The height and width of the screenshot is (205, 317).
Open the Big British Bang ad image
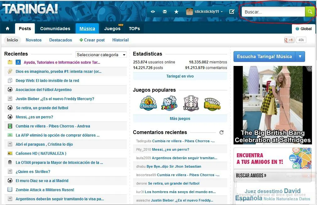273,105
